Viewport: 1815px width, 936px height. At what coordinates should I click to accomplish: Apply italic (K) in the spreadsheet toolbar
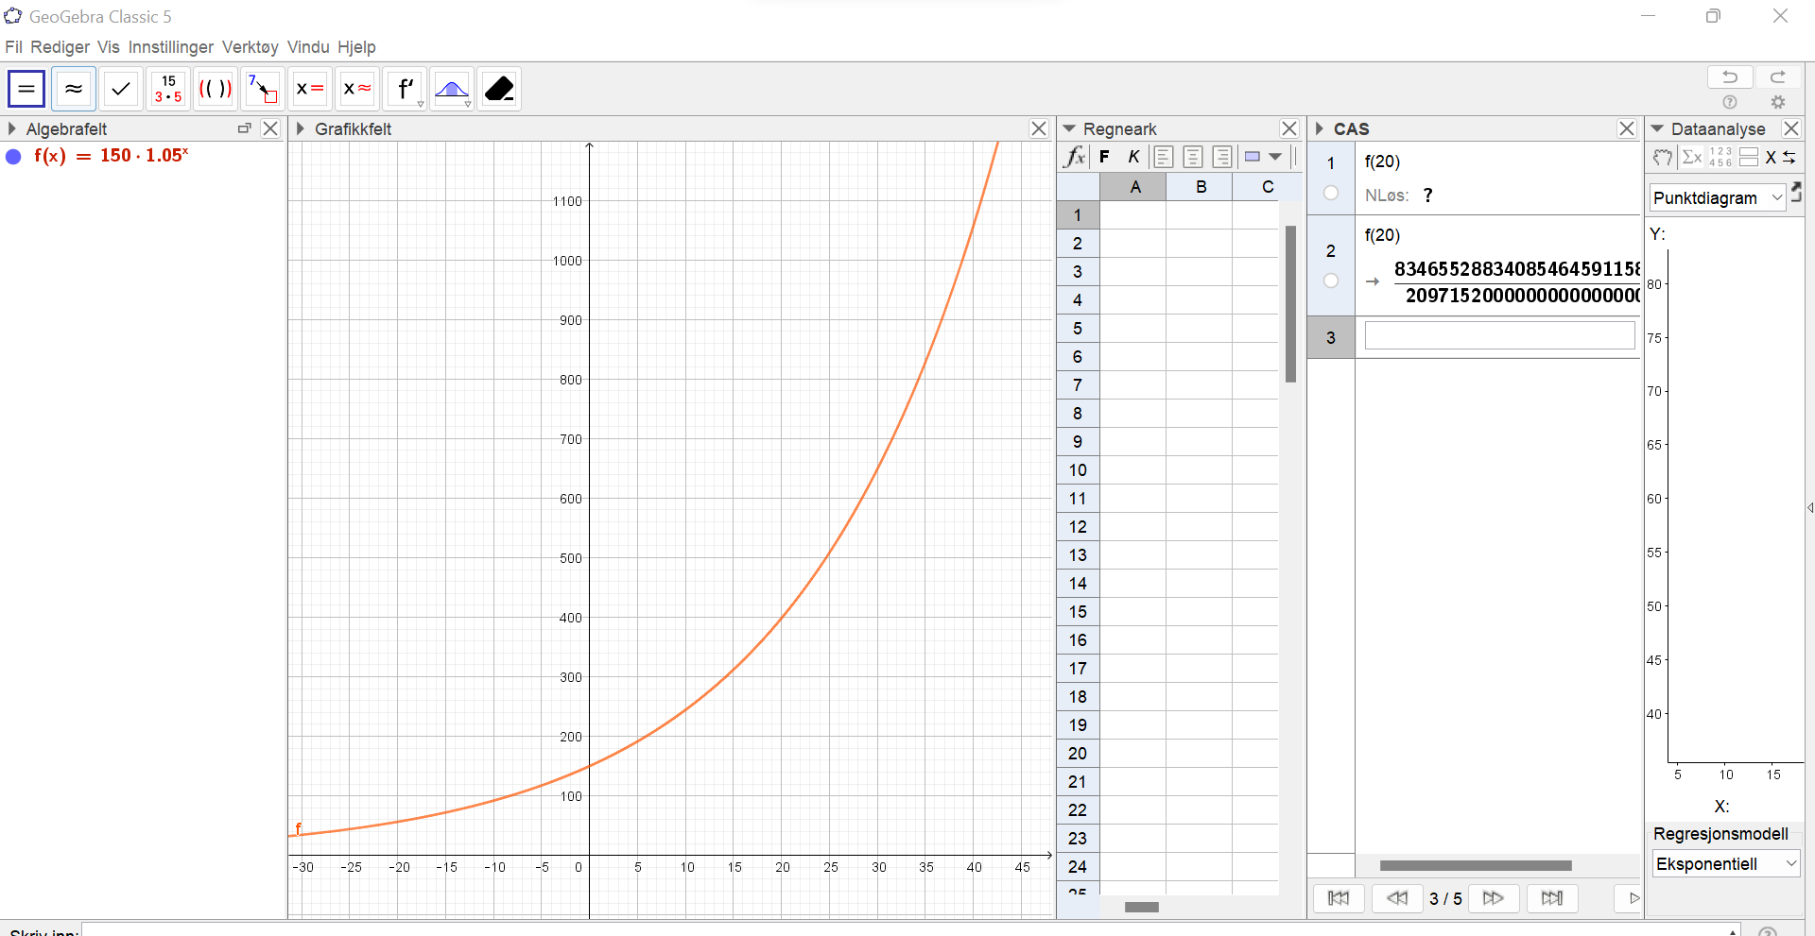(1133, 157)
